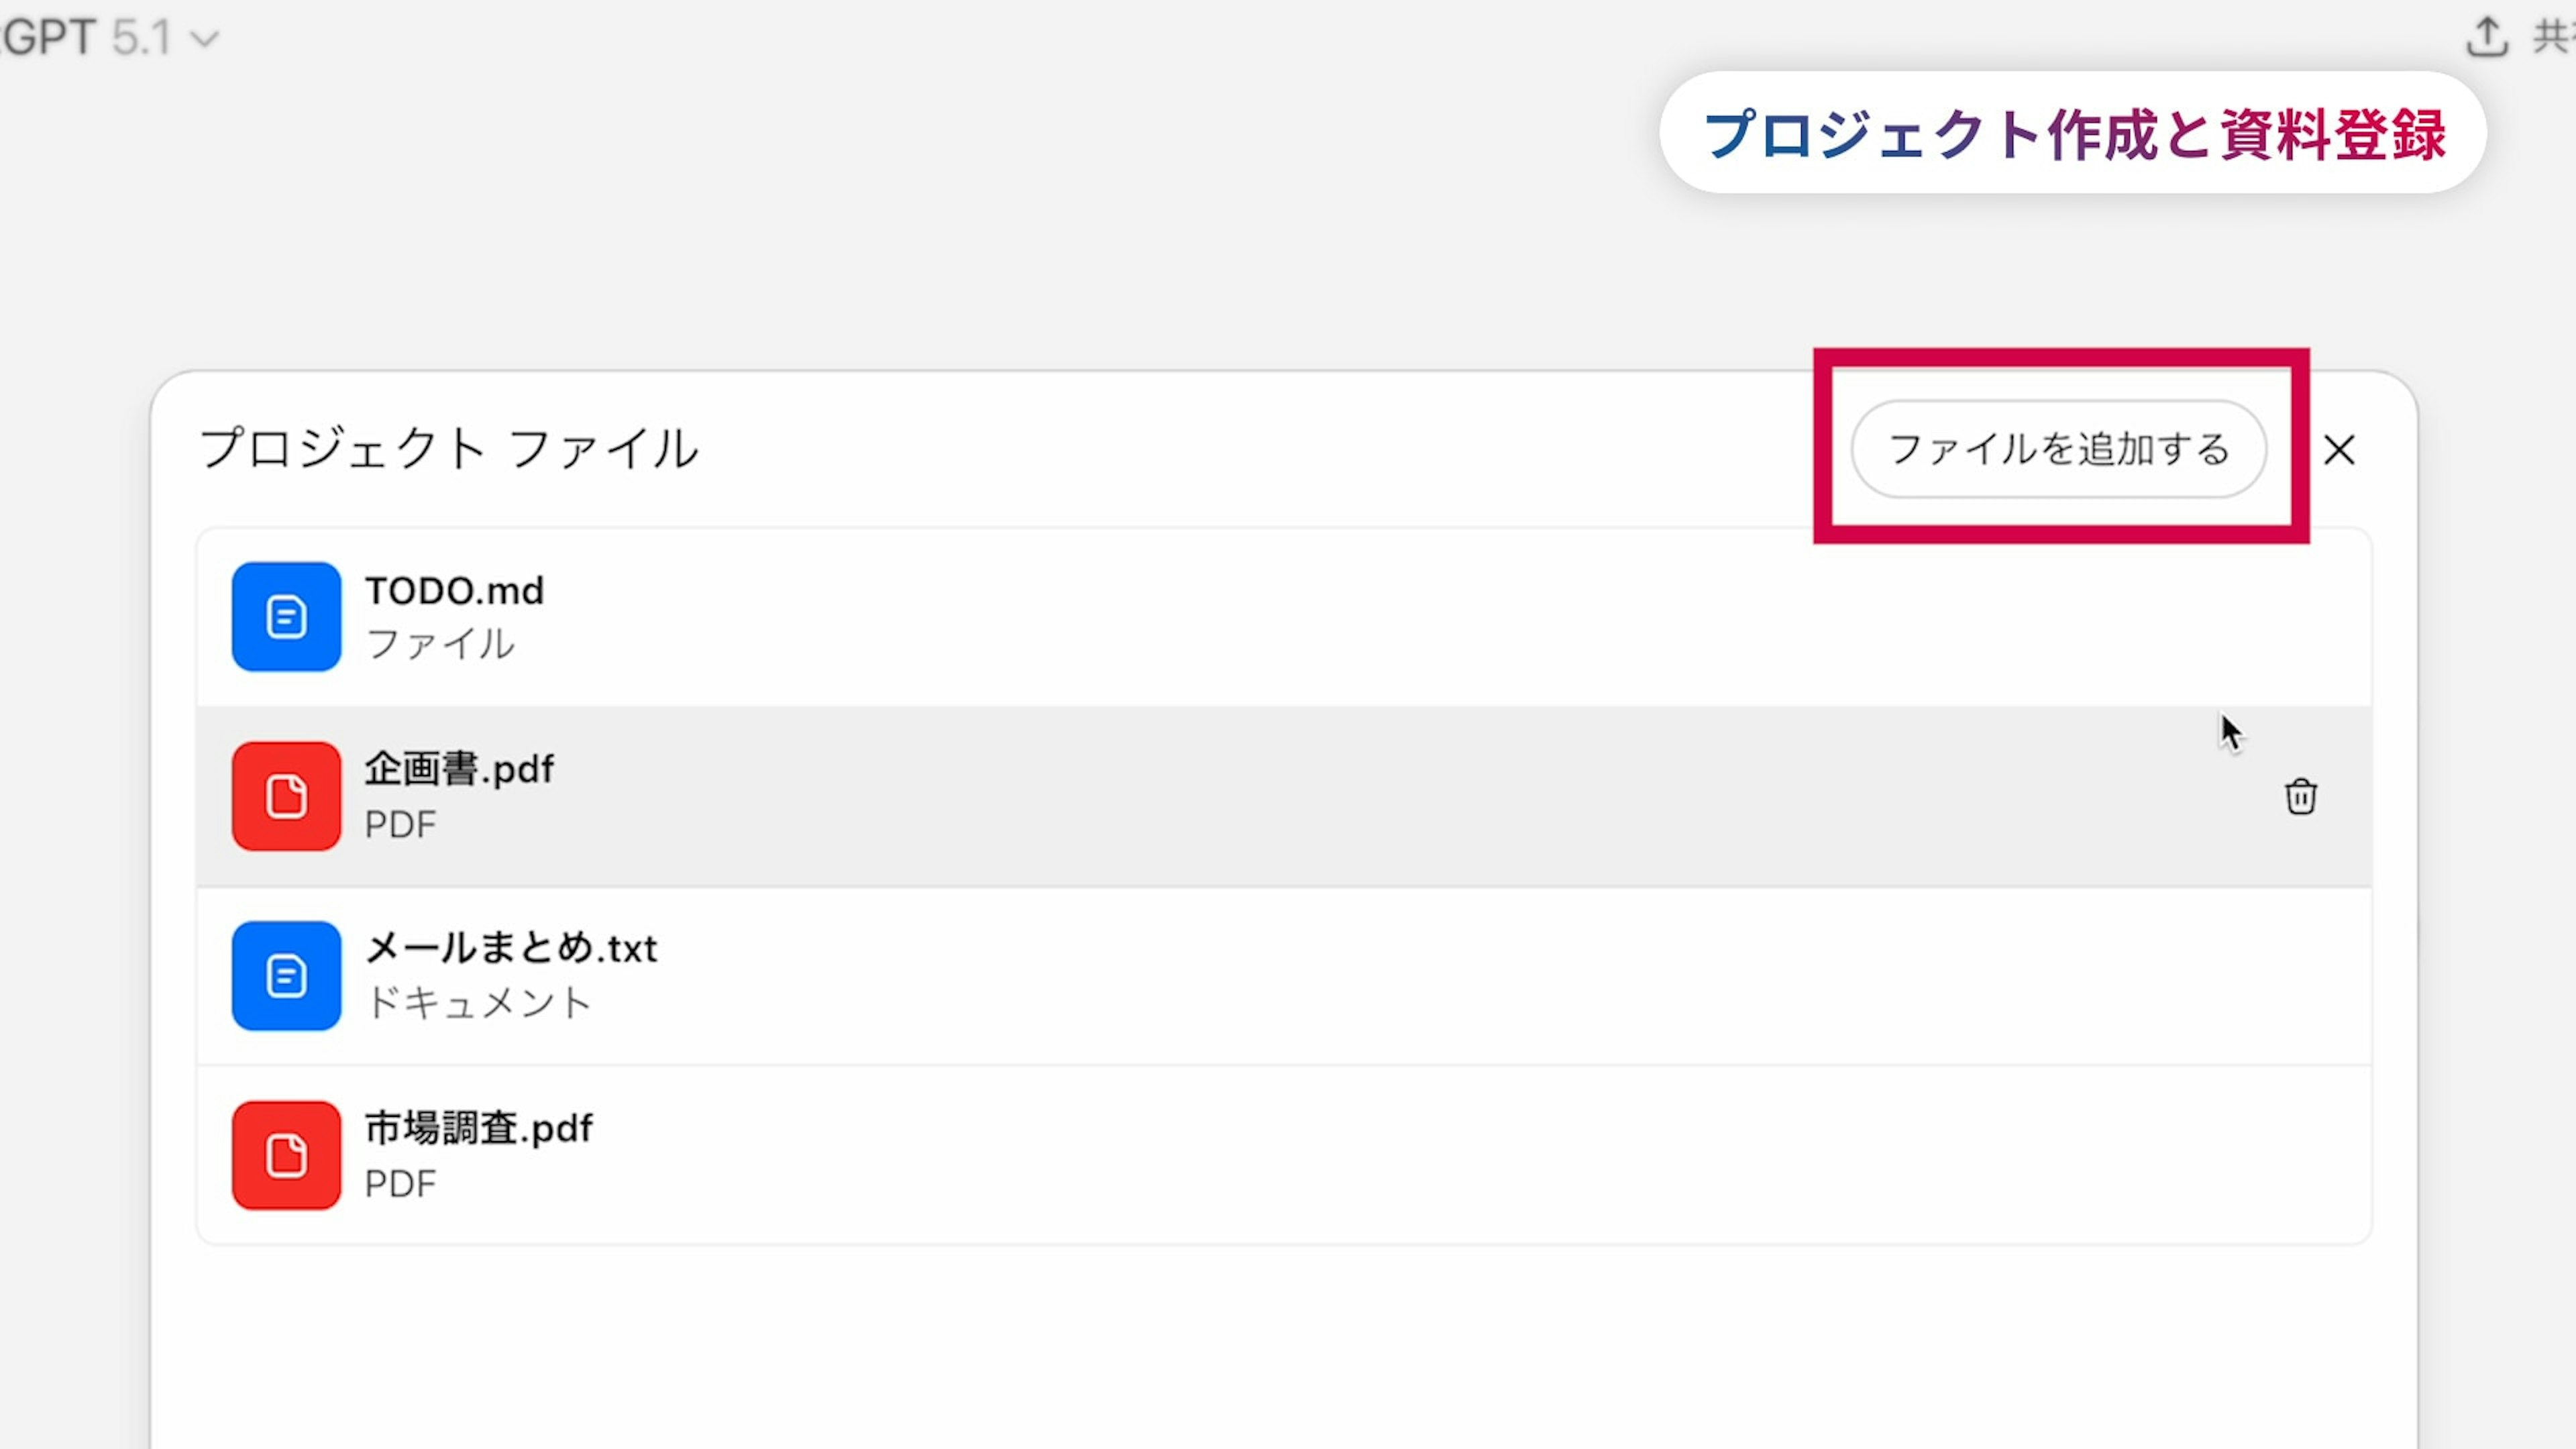2576x1449 pixels.
Task: Click the share upload icon
Action: click(2487, 38)
